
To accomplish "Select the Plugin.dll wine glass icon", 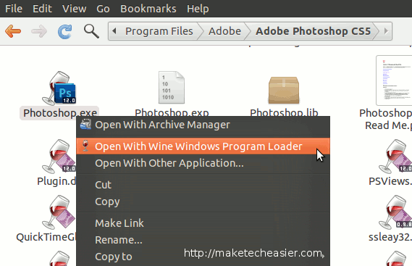I will pyautogui.click(x=59, y=157).
